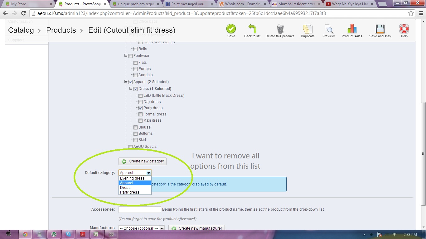Open the Manufacturer choose dropdown
The image size is (426, 239).
[141, 228]
